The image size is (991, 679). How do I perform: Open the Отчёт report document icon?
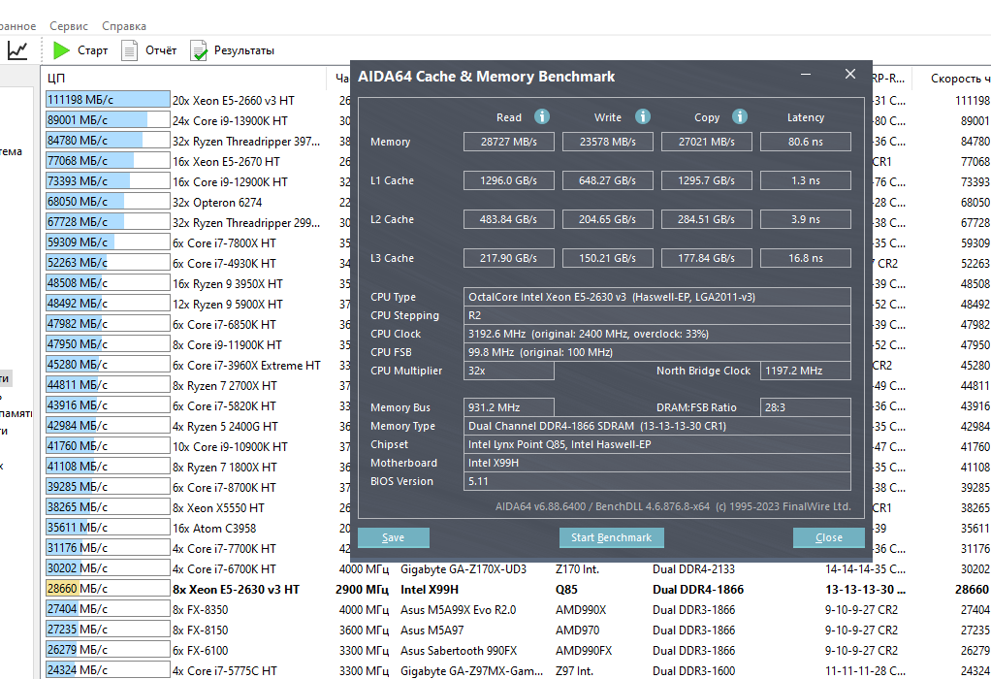point(130,50)
